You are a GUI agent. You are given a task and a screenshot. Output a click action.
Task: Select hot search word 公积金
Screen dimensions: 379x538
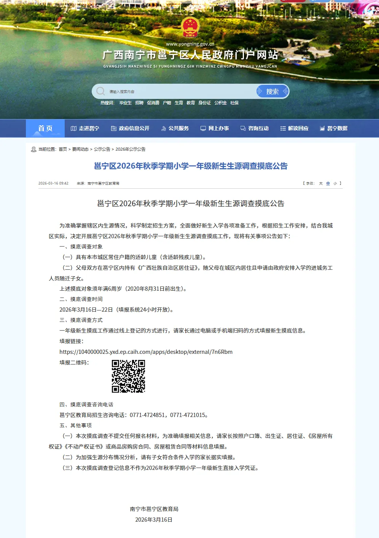[221, 103]
